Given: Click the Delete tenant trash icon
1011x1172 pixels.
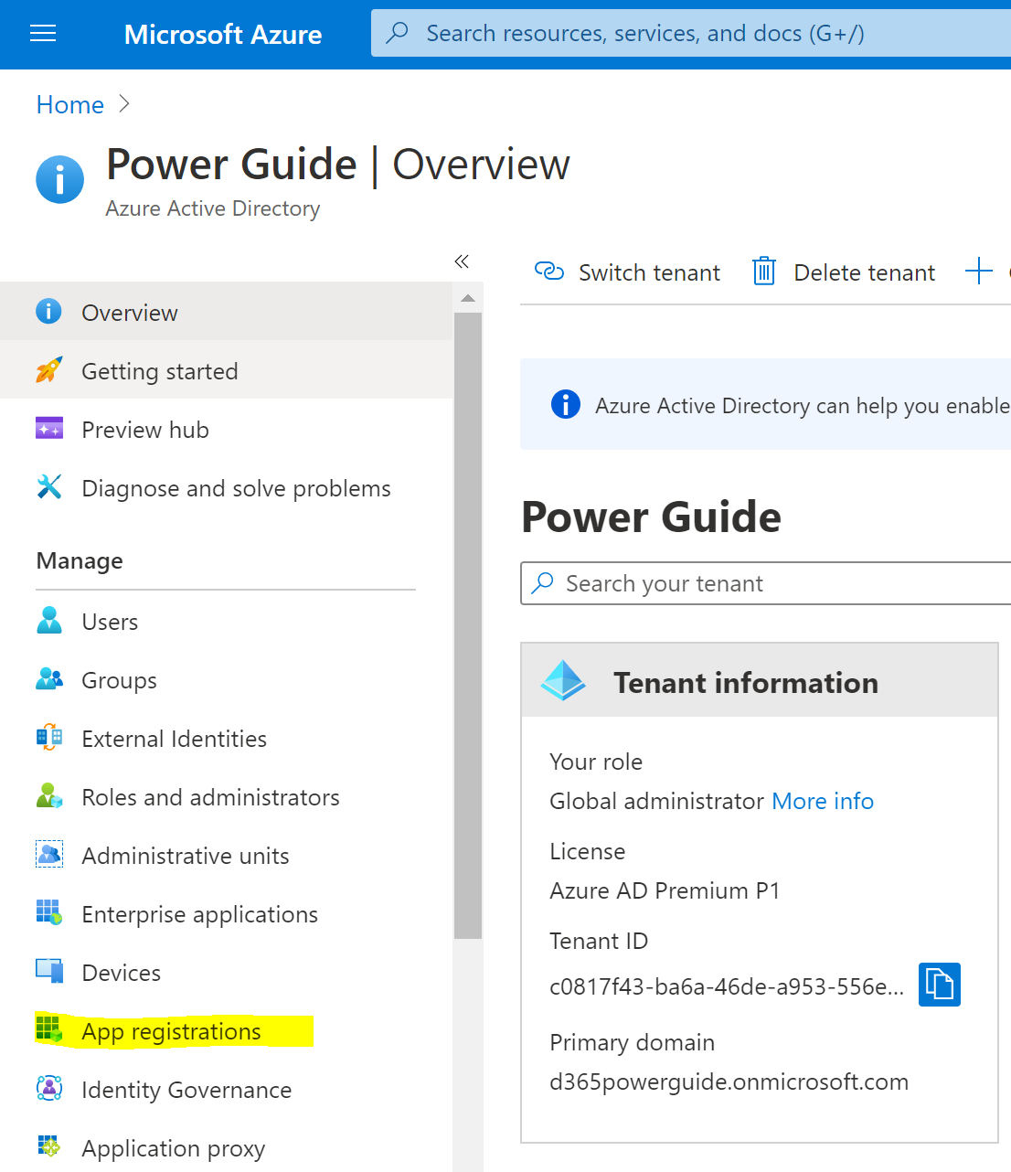Looking at the screenshot, I should point(764,271).
